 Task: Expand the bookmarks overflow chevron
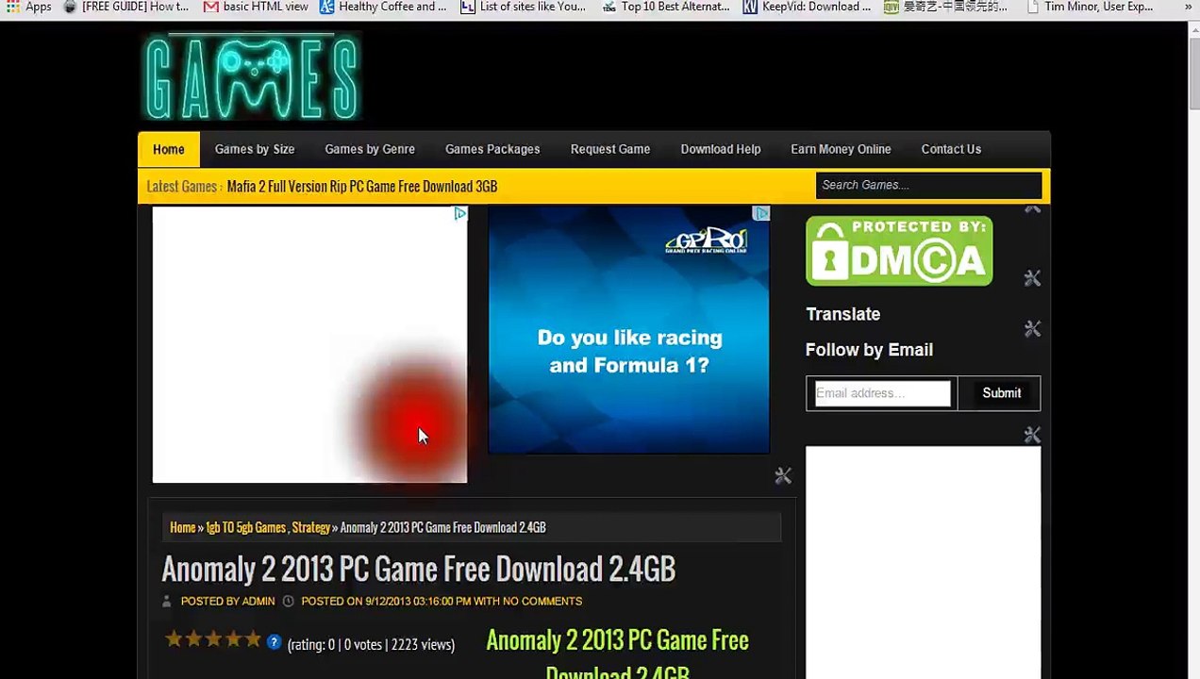pos(1188,7)
